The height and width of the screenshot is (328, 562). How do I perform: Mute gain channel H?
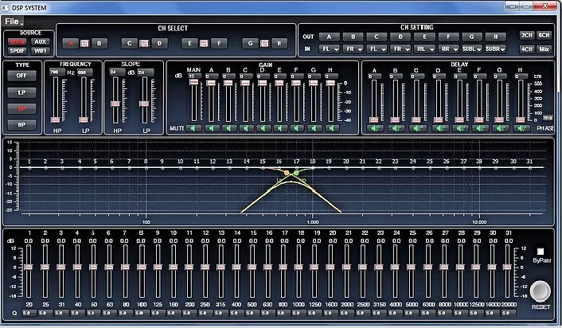(x=330, y=127)
